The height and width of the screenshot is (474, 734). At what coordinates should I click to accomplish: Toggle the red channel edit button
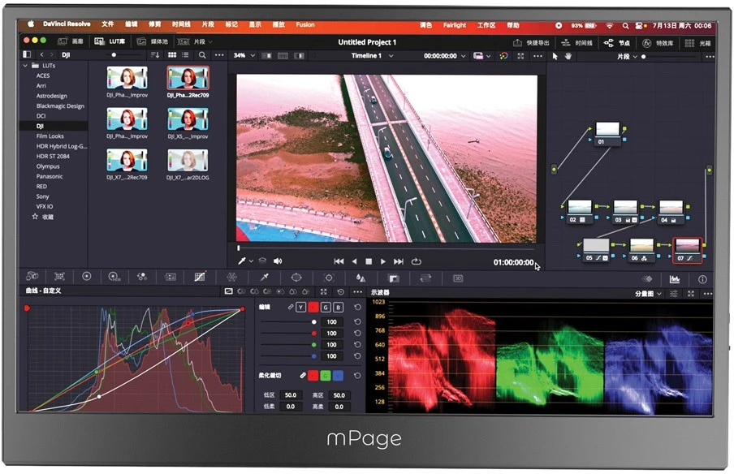click(x=313, y=308)
